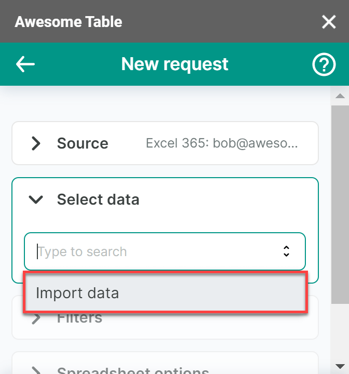Viewport: 349px width, 374px height.
Task: Go back with the left arrow
Action: [25, 64]
